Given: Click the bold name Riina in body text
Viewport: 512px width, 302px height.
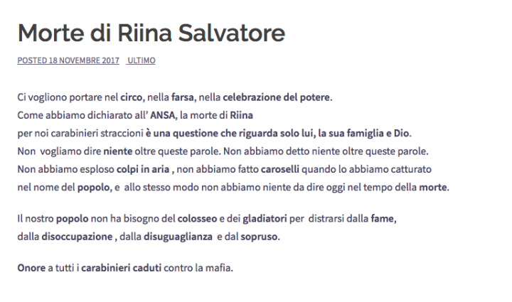Looking at the screenshot, I should coord(241,115).
